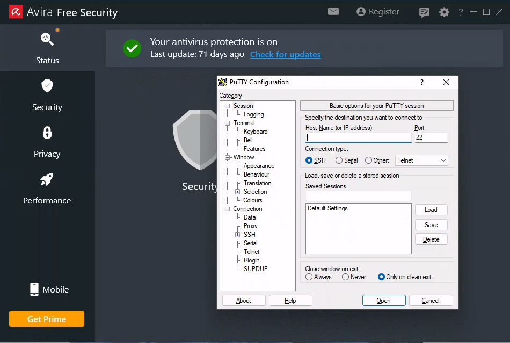Viewport: 510px width, 343px height.
Task: Collapse the Session tree node
Action: (228, 106)
